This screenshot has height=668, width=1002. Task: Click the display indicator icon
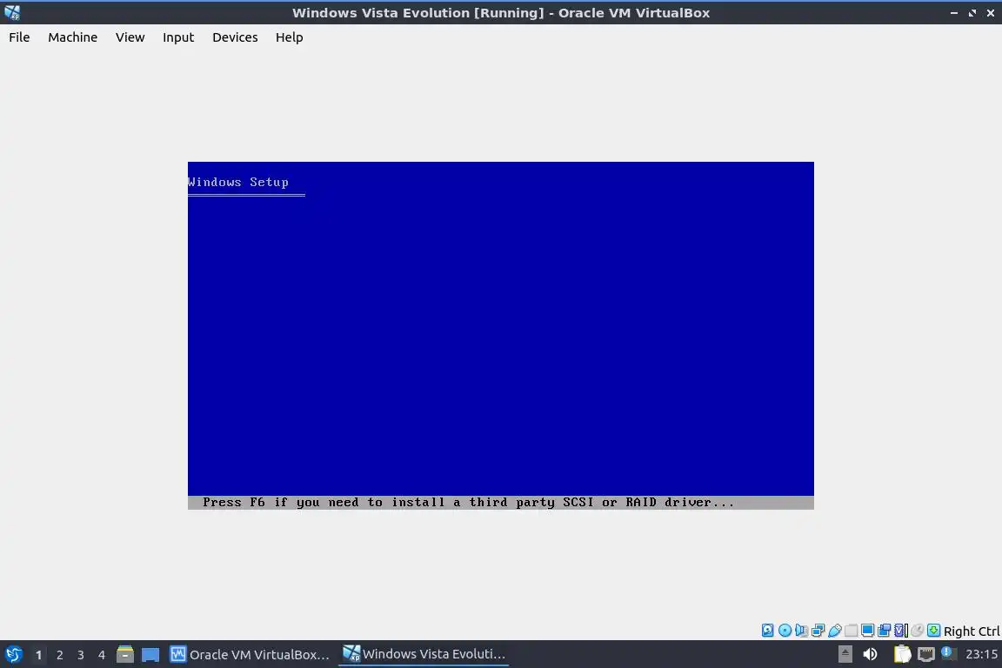(867, 631)
